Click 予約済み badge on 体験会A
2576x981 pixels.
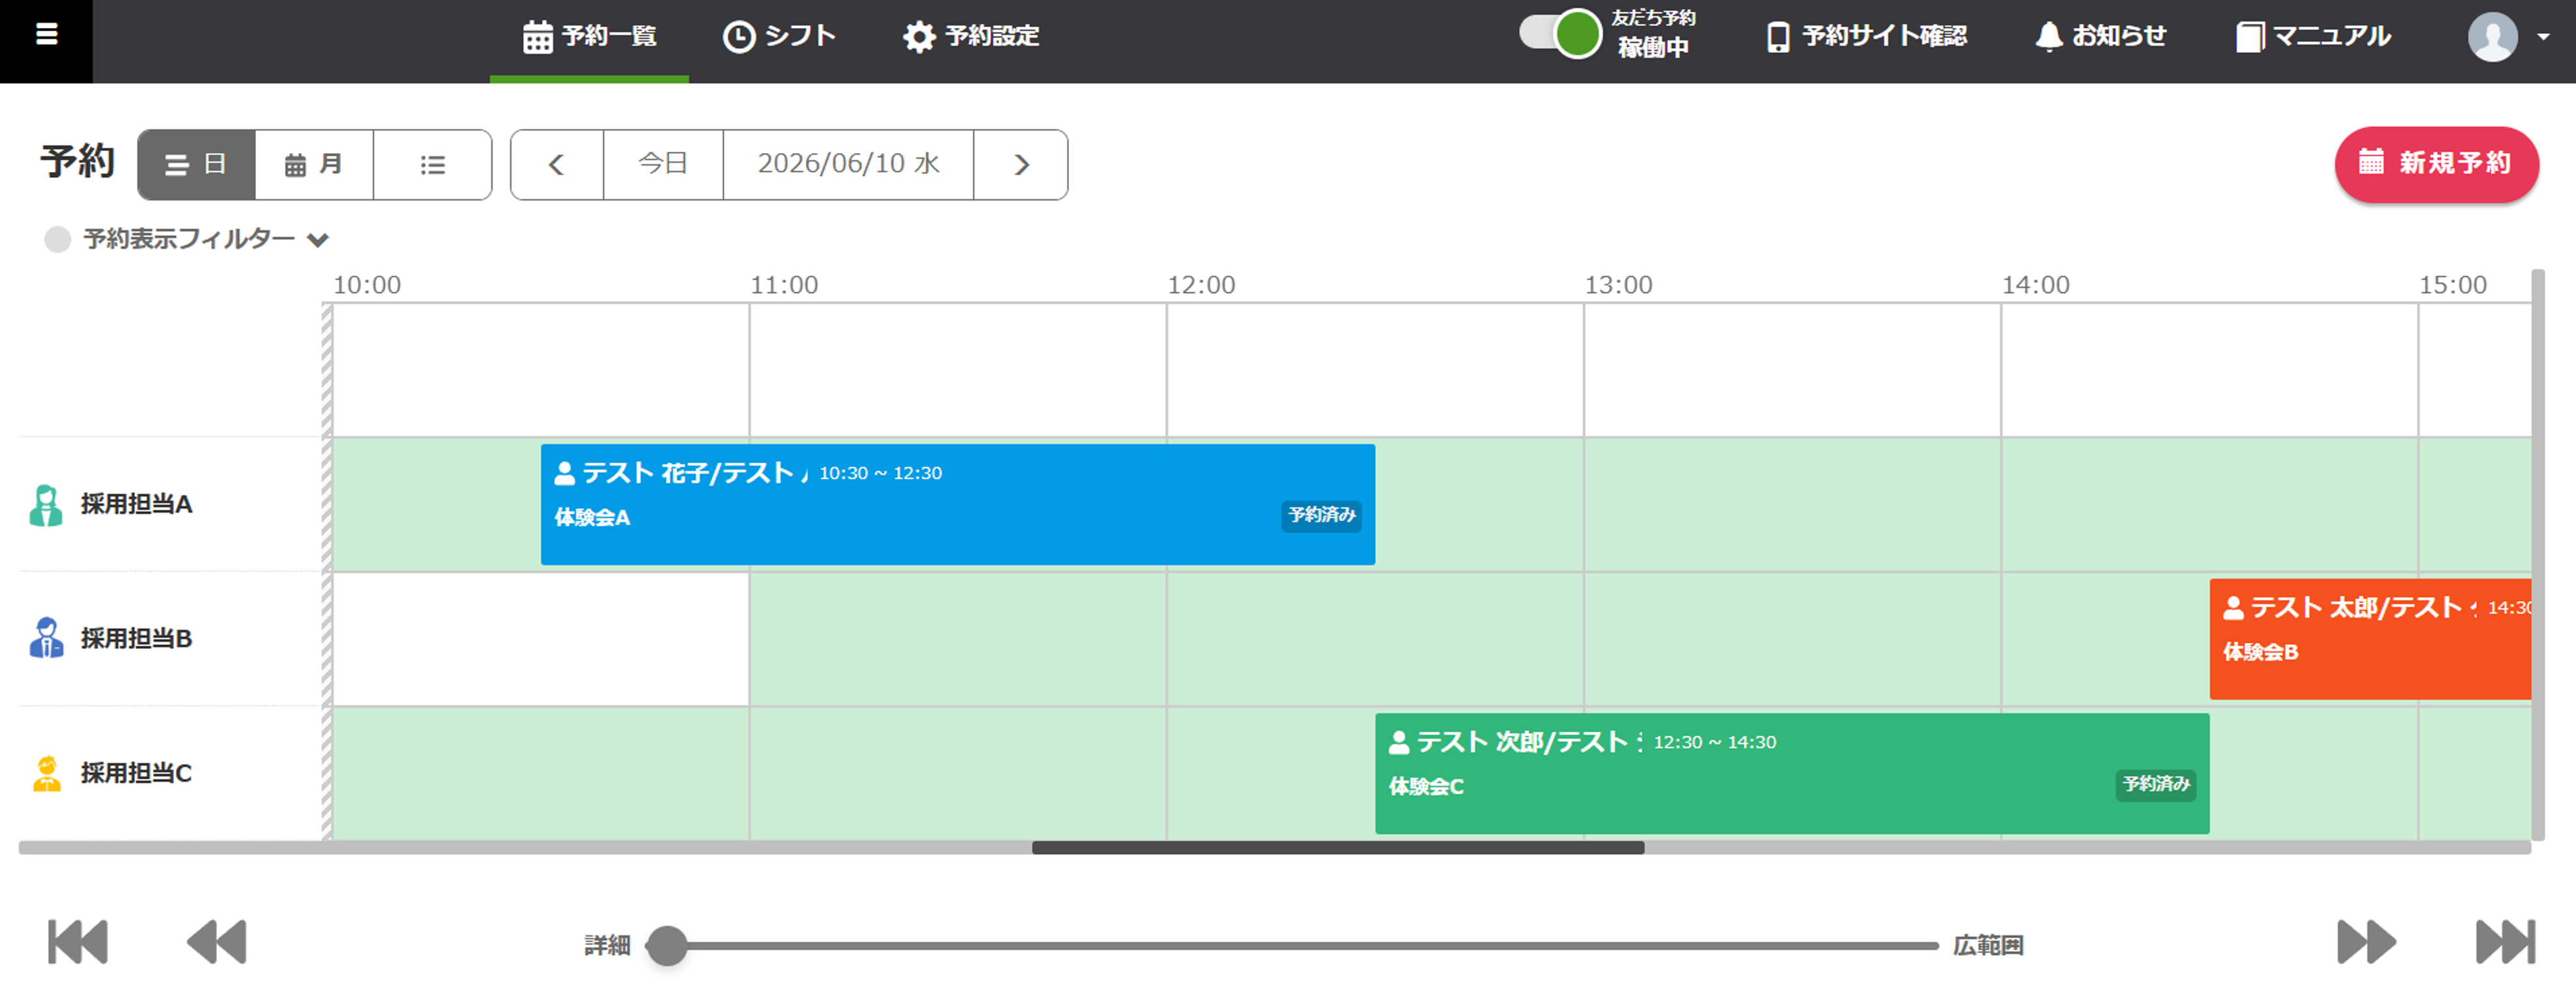point(1321,515)
